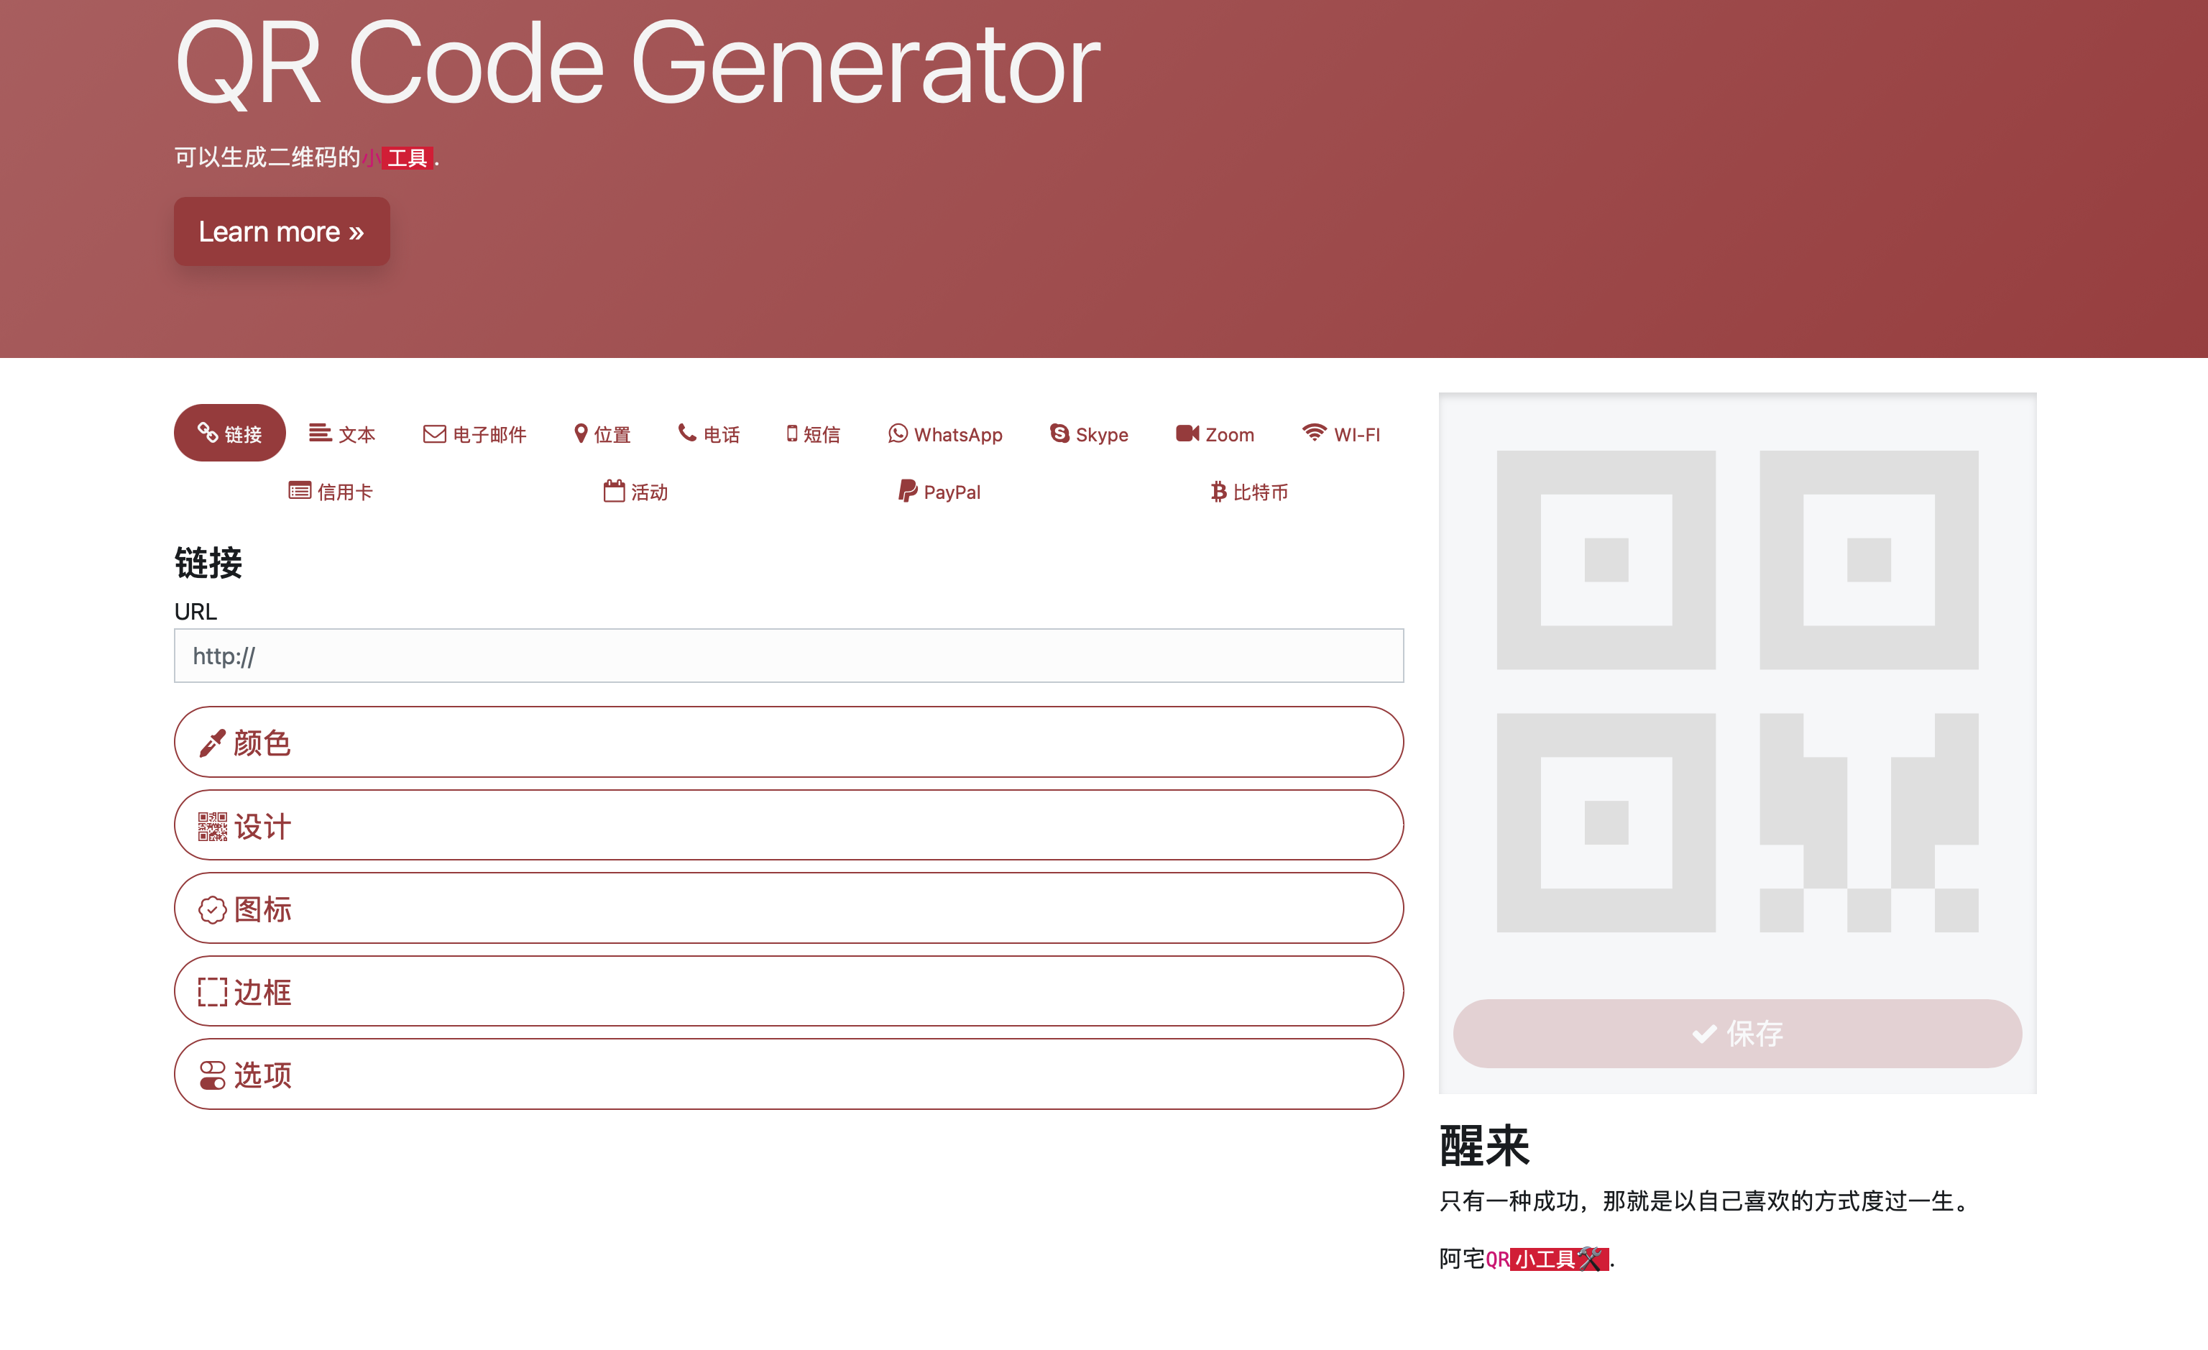Select the 链接 link tab

229,434
